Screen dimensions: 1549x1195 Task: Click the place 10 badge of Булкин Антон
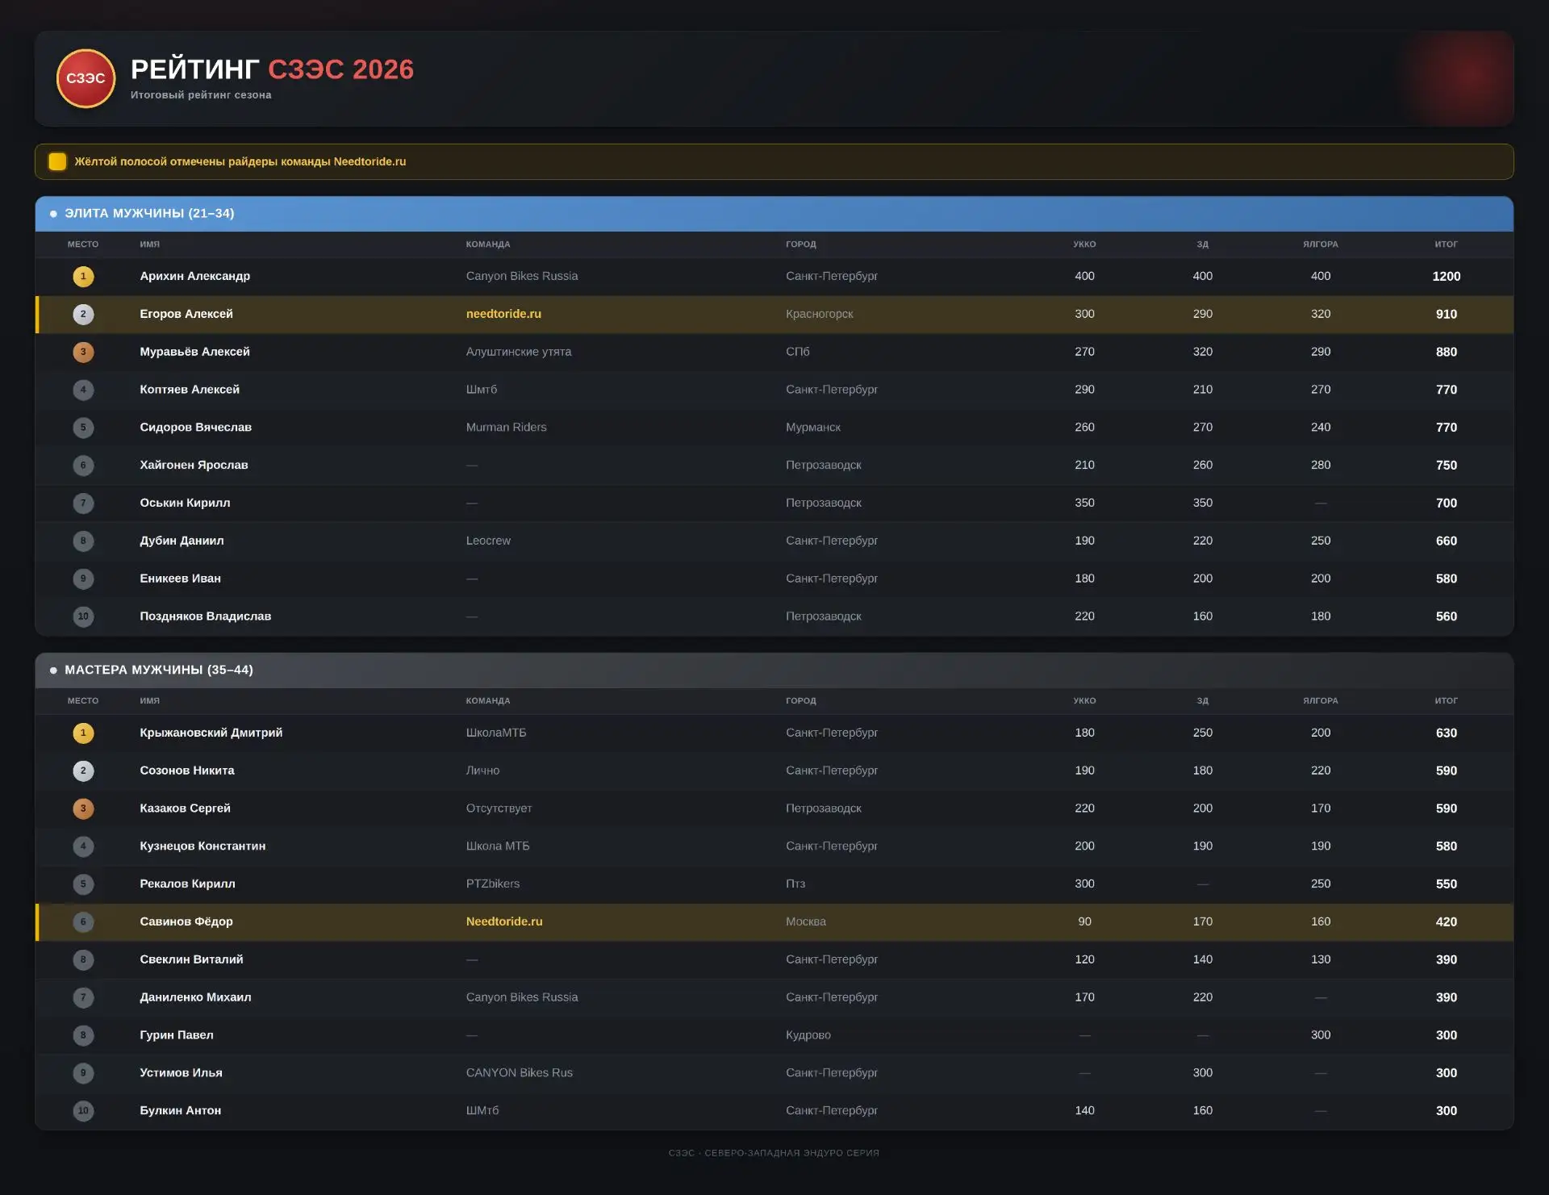[83, 1110]
